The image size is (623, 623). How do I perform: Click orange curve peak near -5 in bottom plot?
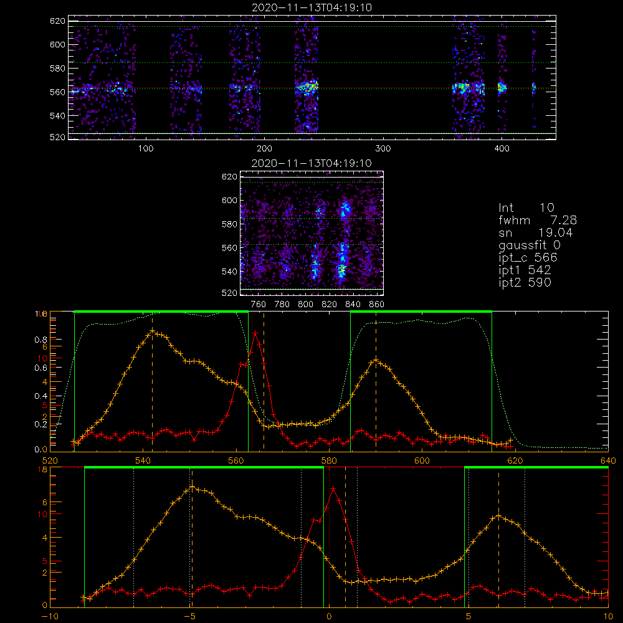click(x=192, y=487)
